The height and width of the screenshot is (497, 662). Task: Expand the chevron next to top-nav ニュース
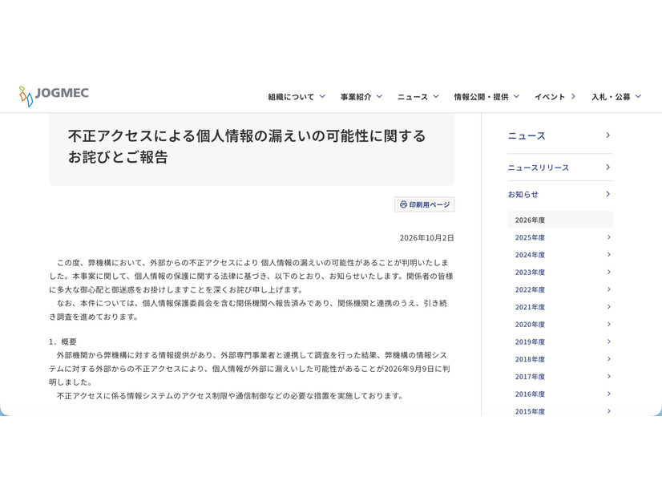[x=436, y=96]
